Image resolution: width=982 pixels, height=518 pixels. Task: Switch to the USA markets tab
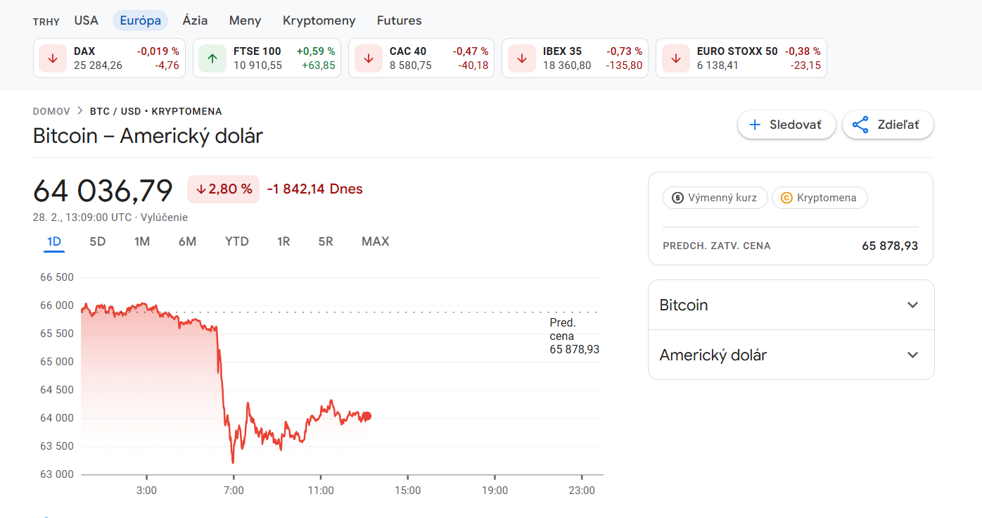coord(87,20)
